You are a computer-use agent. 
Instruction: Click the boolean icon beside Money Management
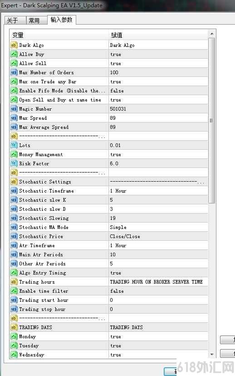[14, 154]
